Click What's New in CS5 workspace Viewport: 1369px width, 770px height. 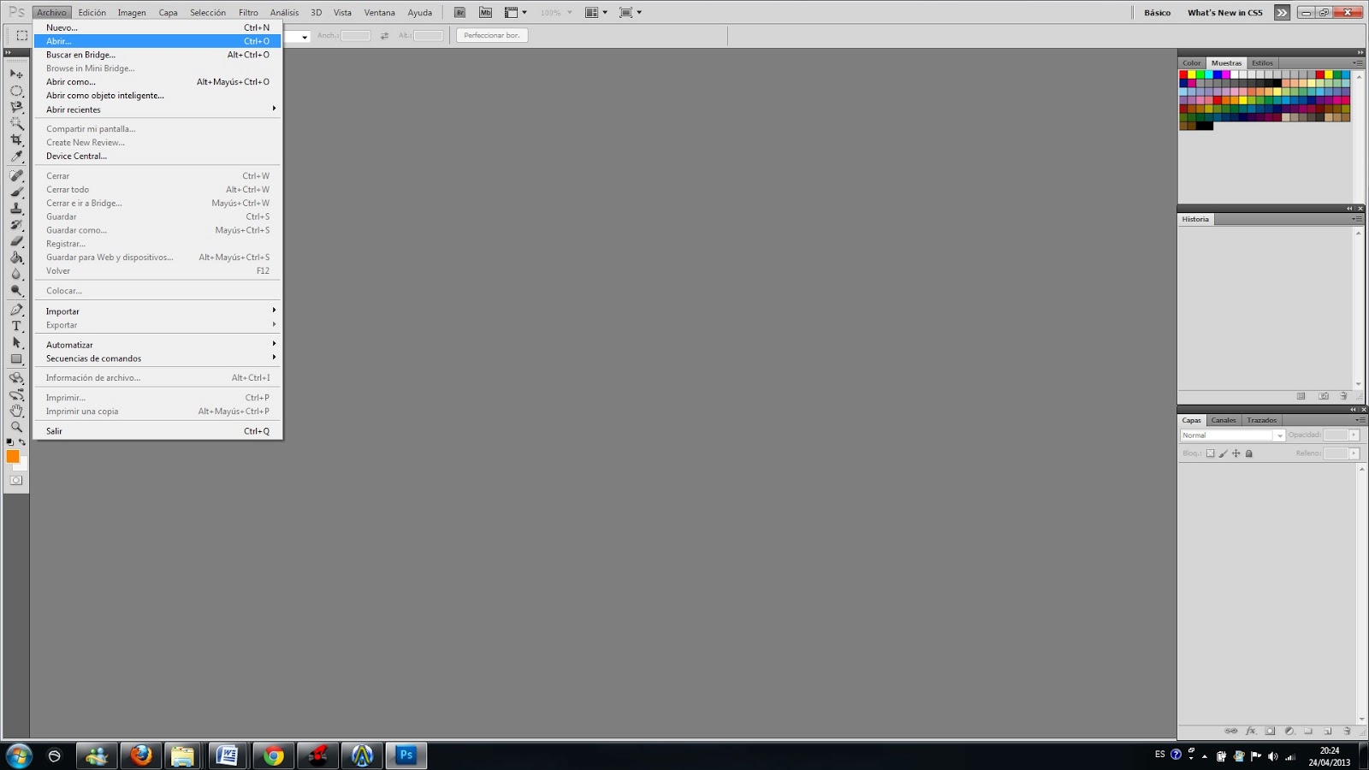point(1225,13)
